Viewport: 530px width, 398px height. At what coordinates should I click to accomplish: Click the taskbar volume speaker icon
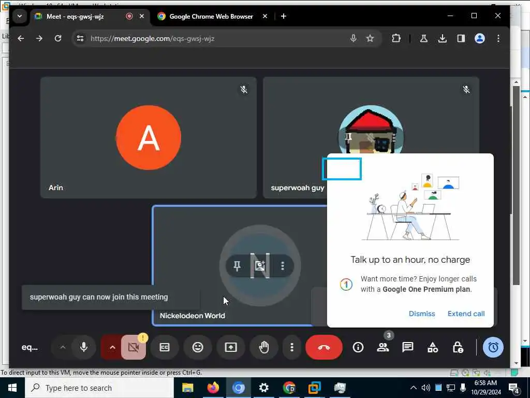426,388
